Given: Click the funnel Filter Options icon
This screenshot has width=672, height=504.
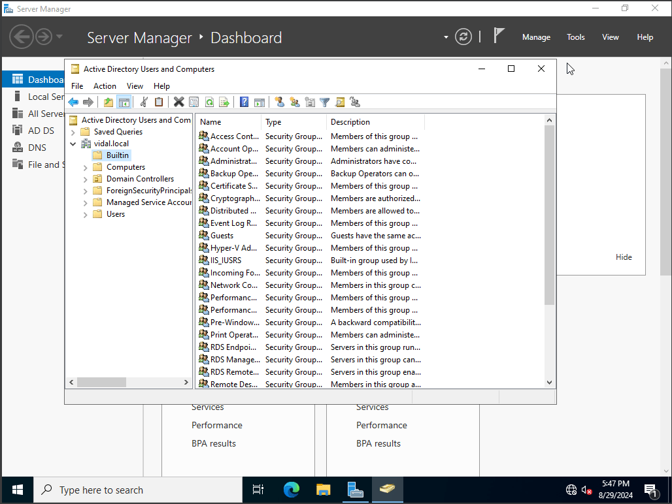Looking at the screenshot, I should tap(325, 102).
